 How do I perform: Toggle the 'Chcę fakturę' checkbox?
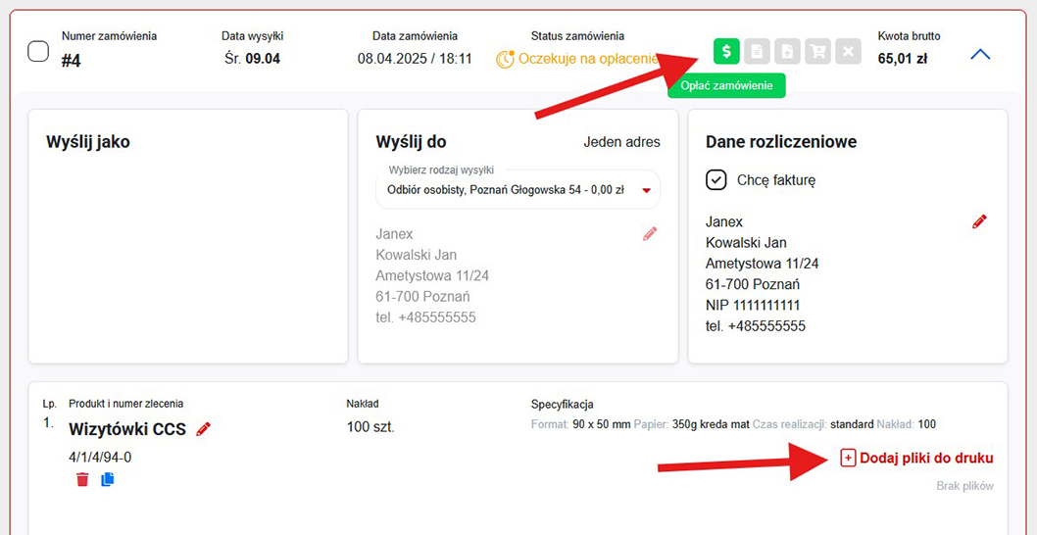click(x=716, y=180)
